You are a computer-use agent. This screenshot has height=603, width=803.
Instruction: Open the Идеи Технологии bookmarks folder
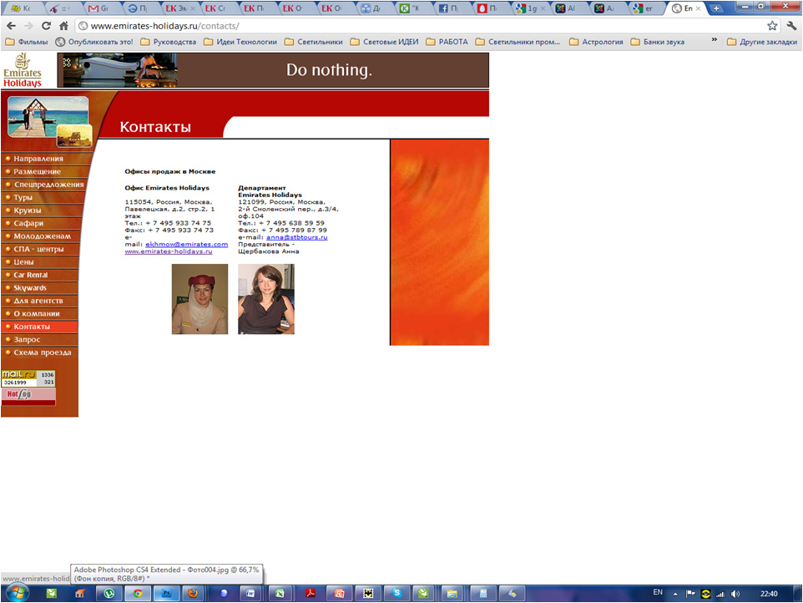(240, 42)
